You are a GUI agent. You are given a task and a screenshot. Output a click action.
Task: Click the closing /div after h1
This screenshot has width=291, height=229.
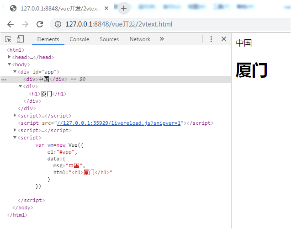32,101
